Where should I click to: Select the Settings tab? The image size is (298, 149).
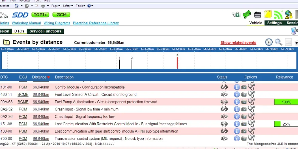(x=274, y=23)
